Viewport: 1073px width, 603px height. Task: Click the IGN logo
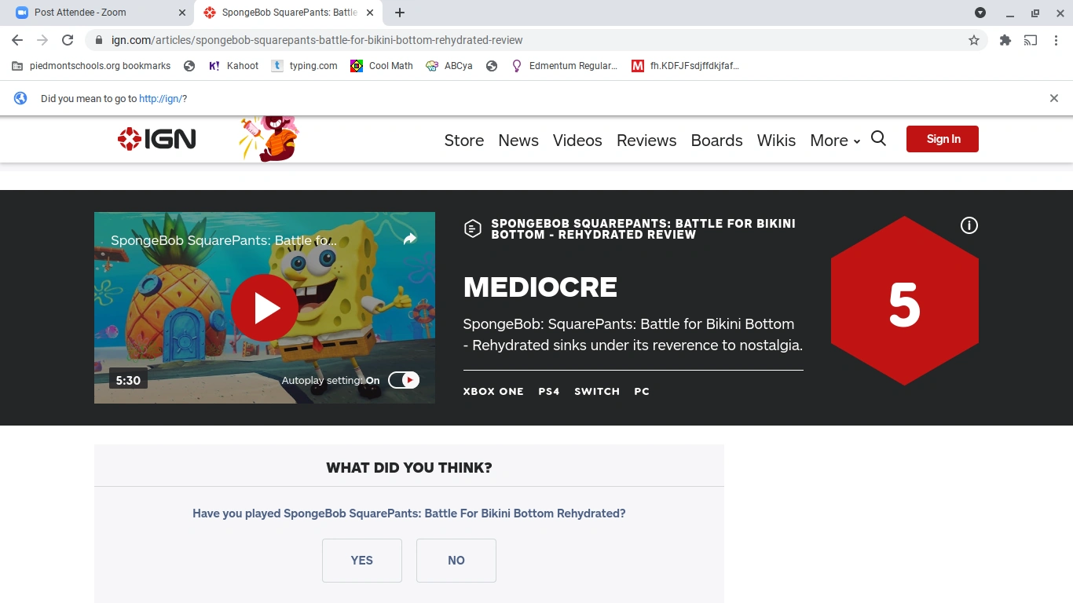click(156, 139)
